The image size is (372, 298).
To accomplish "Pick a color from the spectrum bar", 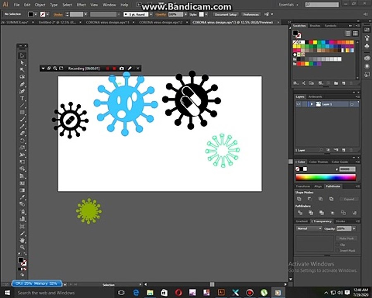I will pyautogui.click(x=326, y=178).
